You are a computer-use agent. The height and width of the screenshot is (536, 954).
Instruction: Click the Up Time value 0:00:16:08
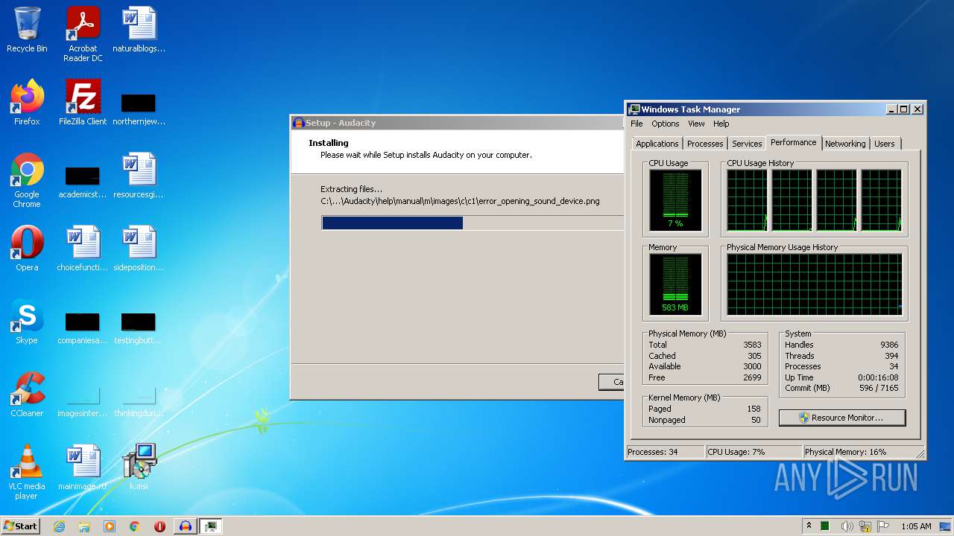[x=878, y=377]
